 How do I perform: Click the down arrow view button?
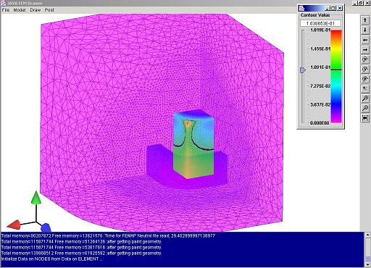pos(365,30)
